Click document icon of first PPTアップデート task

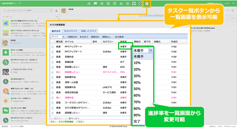(x=53, y=47)
